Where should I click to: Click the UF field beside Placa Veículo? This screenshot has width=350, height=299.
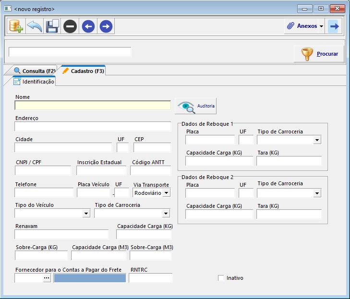[122, 192]
